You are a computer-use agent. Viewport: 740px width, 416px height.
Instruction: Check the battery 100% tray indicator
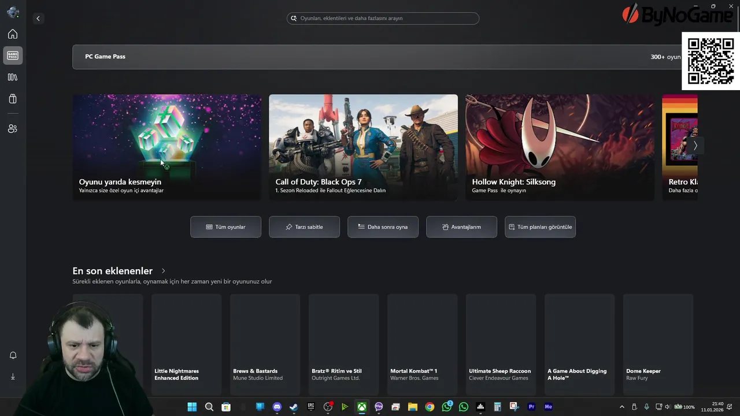coord(685,407)
